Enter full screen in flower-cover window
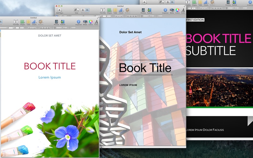Image resolution: width=253 pixels, height=158 pixels. 98,18
